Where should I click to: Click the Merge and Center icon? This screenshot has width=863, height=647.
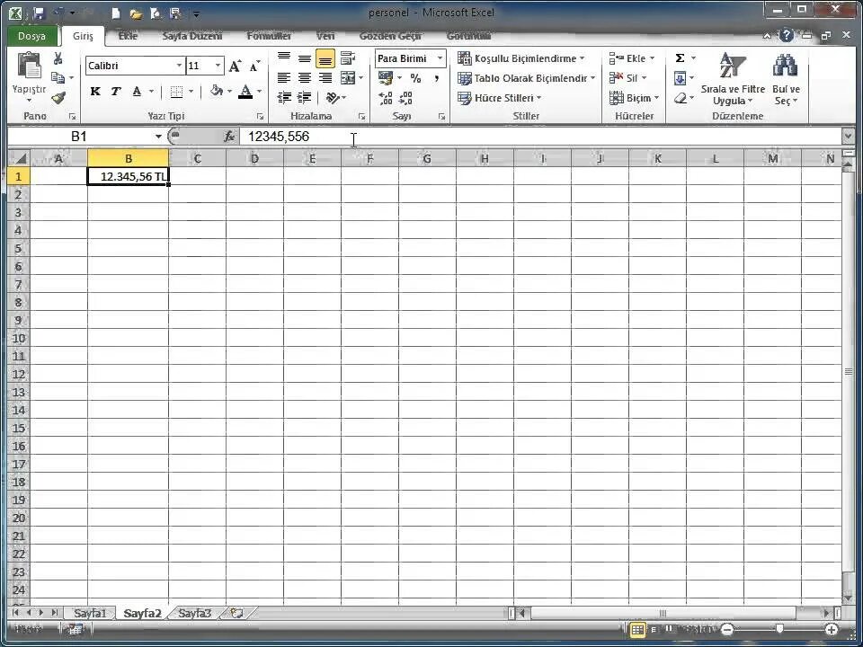(348, 78)
